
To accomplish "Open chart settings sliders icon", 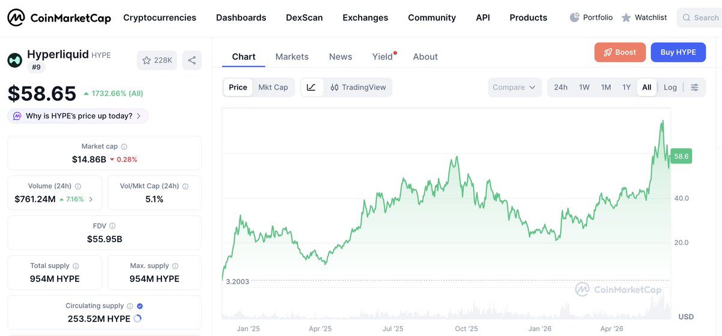I will click(x=694, y=87).
